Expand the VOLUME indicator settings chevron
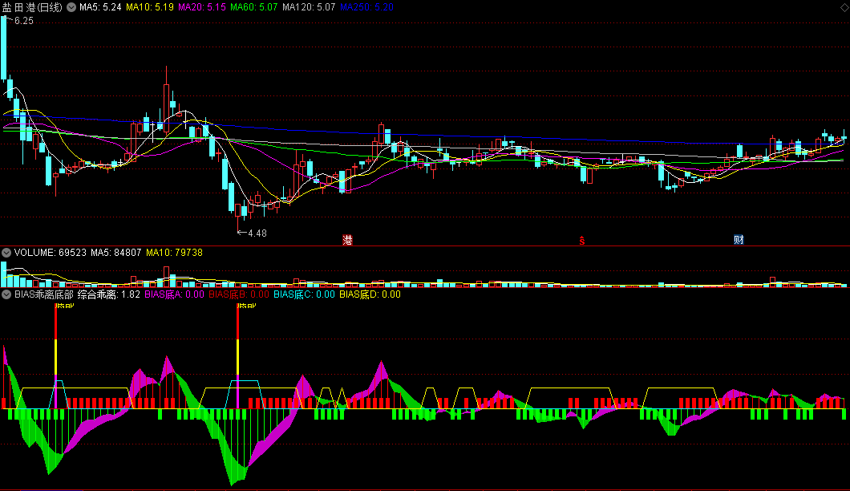This screenshot has width=850, height=491. pos(6,253)
